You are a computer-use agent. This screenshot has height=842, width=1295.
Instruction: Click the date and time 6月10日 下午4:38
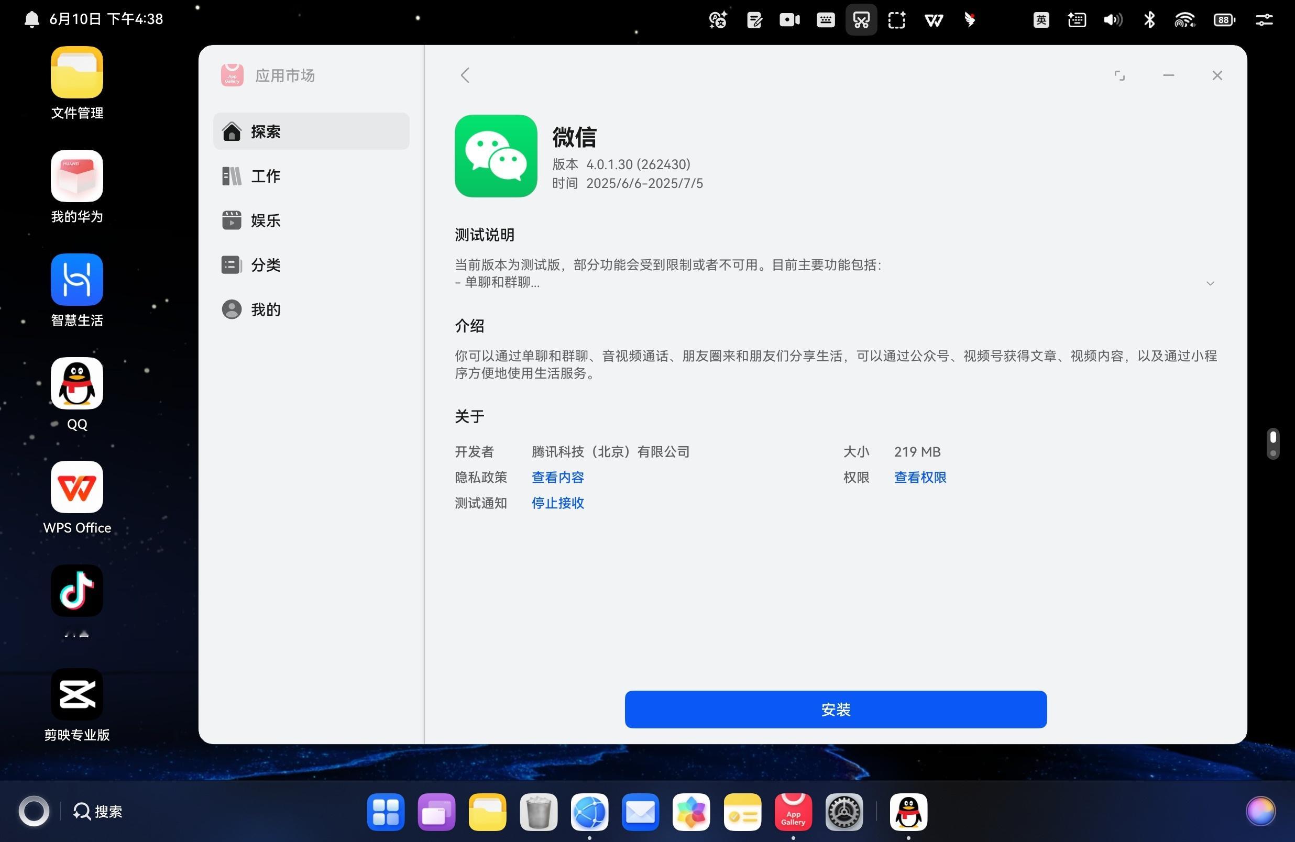[106, 19]
